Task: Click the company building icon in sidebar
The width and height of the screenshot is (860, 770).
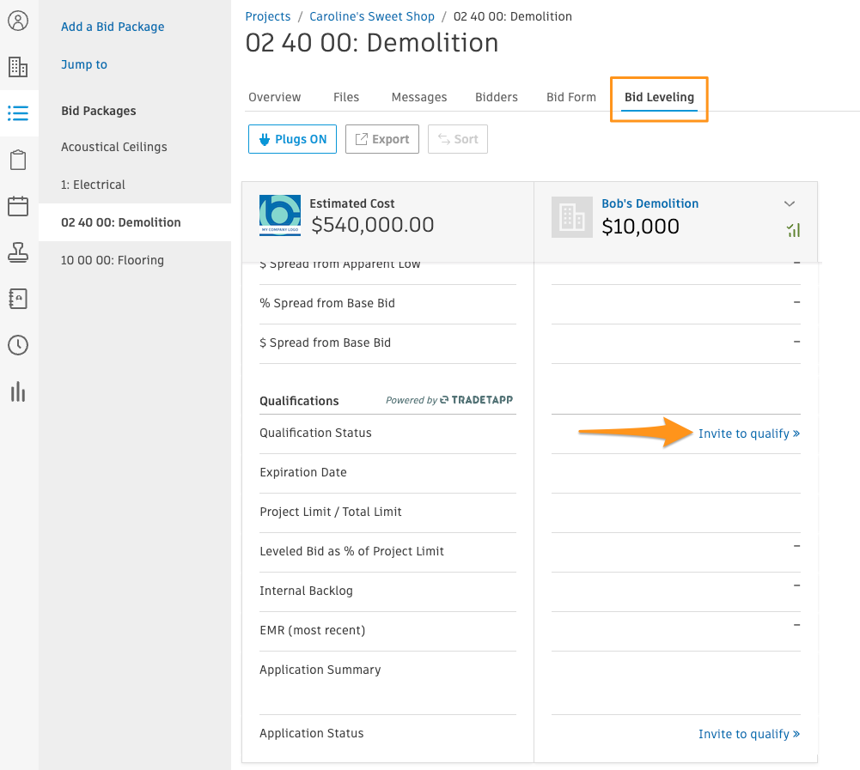Action: (x=18, y=67)
